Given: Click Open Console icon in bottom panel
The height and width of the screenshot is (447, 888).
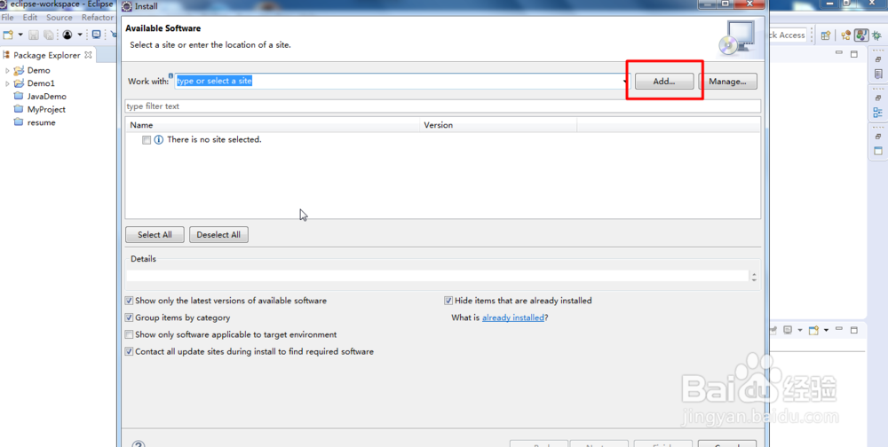Looking at the screenshot, I should [813, 330].
